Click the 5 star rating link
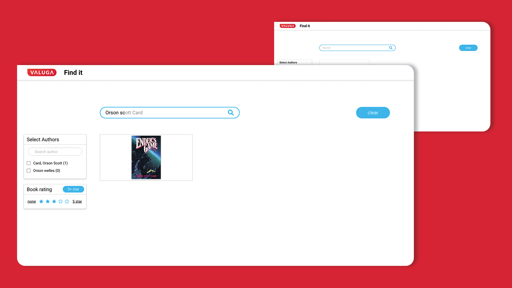 (77, 202)
